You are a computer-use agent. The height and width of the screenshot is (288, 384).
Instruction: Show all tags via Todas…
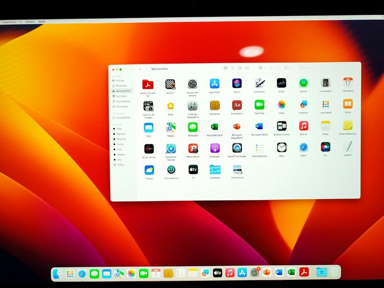coord(122,165)
